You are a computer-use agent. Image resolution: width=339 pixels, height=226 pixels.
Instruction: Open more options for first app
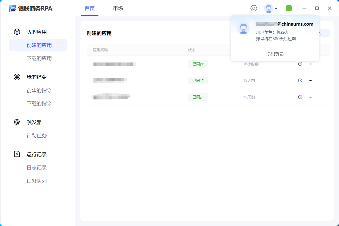coord(310,64)
